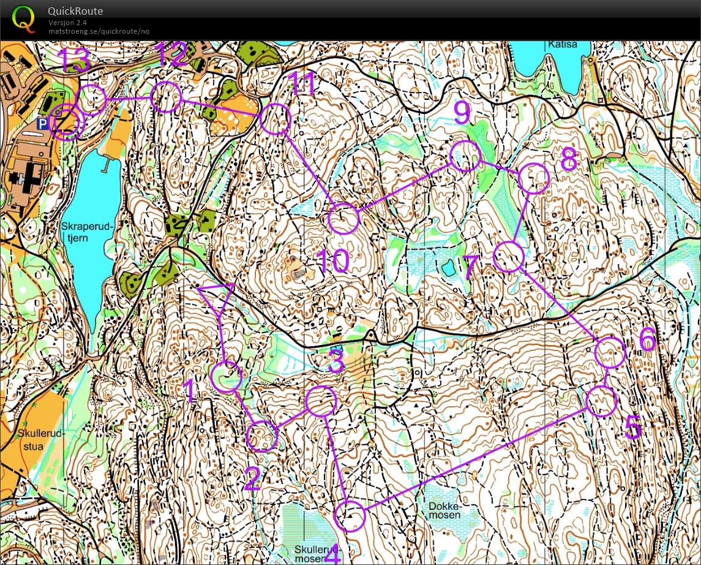Click the control 7 circle

pyautogui.click(x=509, y=257)
